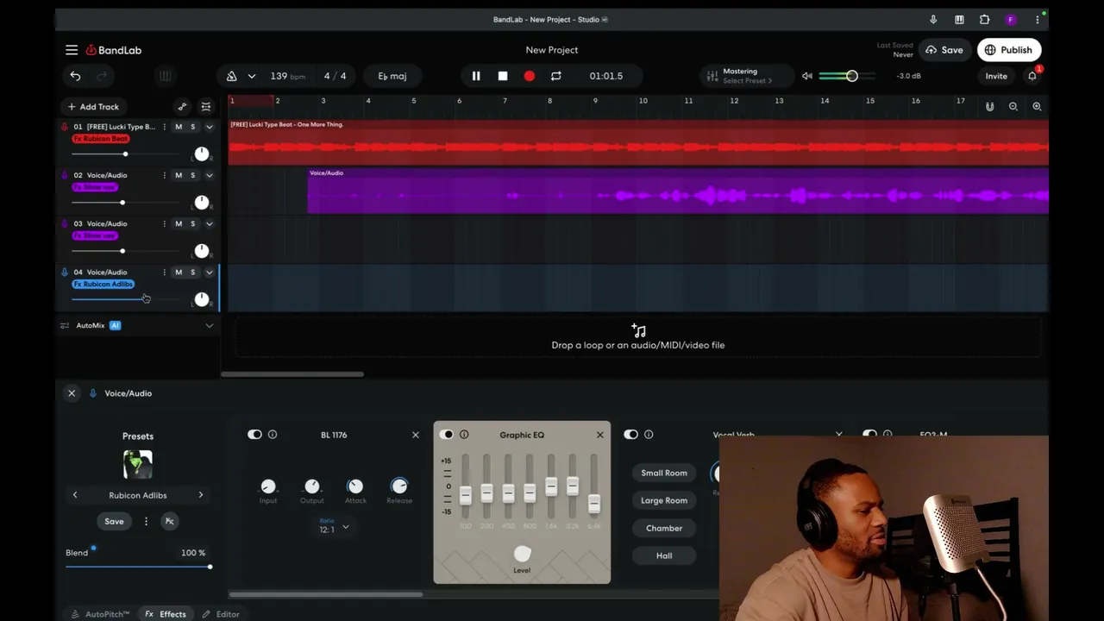Solo track 01 Lucki Type Beat

tap(192, 127)
